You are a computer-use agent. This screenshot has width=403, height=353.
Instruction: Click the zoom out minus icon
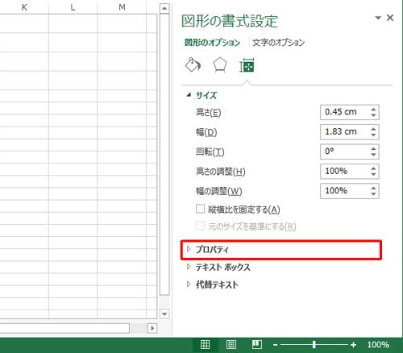tap(276, 345)
